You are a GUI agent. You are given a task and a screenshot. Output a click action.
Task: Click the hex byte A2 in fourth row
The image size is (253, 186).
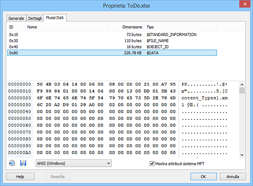pyautogui.click(x=57, y=105)
